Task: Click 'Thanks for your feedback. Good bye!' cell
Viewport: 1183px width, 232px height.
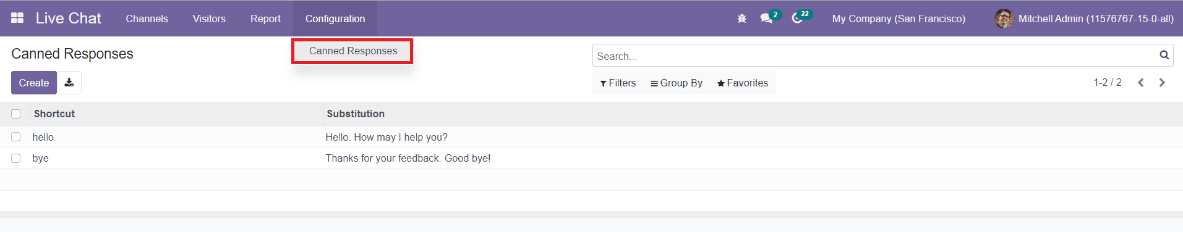Action: tap(408, 159)
